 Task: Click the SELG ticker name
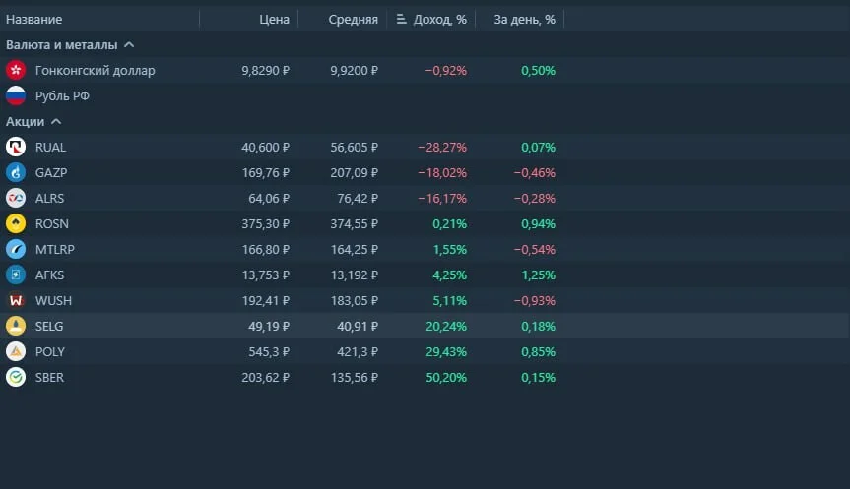[49, 326]
